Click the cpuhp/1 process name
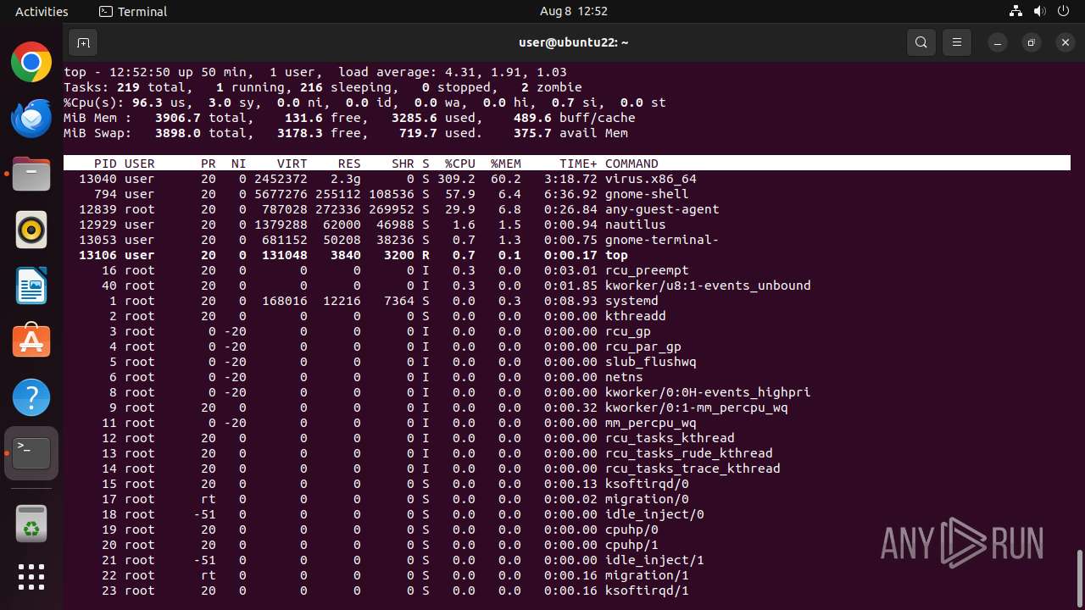The width and height of the screenshot is (1085, 610). pos(632,545)
